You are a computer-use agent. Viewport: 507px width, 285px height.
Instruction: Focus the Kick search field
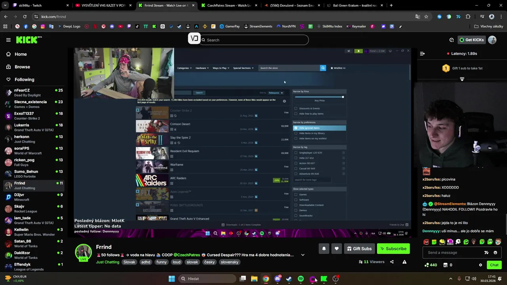tap(253, 40)
